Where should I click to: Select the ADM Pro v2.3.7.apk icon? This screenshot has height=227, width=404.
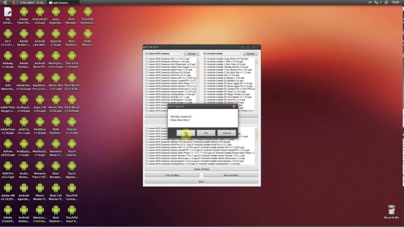(x=8, y=170)
